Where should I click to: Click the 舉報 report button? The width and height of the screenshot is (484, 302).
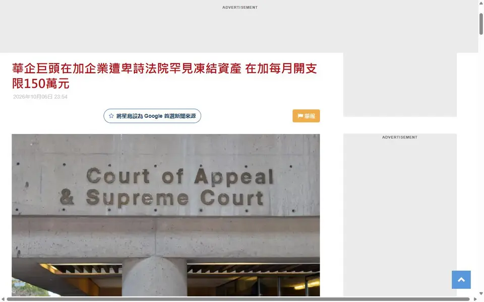(306, 116)
